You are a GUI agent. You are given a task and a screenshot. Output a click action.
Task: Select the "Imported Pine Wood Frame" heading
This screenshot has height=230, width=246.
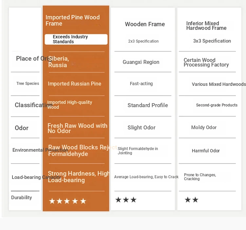coord(72,20)
